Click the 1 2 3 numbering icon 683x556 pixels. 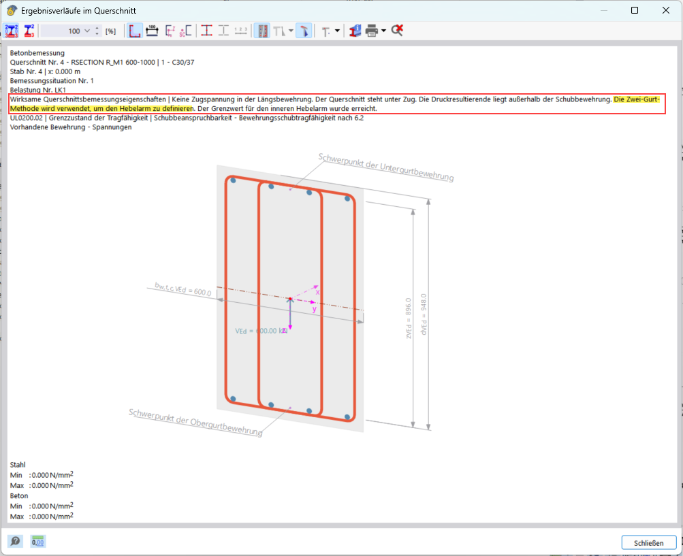(x=240, y=31)
